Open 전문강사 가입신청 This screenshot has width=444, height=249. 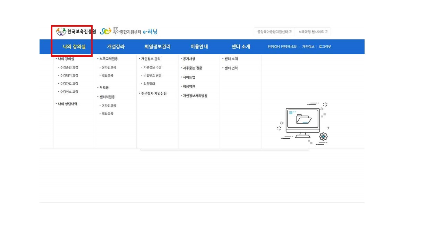pyautogui.click(x=154, y=94)
